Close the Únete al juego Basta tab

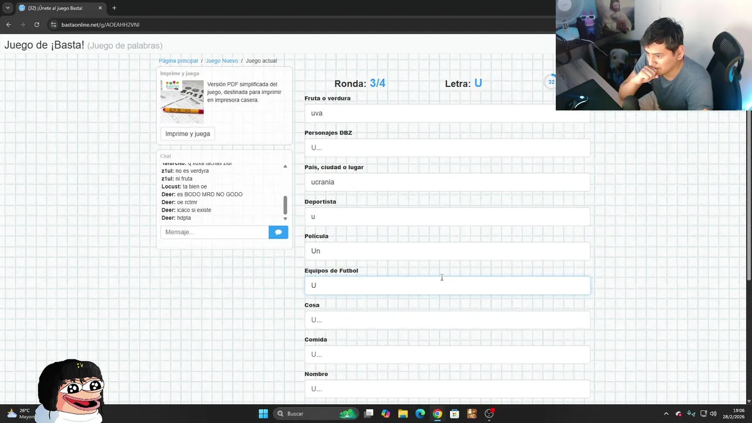(100, 8)
